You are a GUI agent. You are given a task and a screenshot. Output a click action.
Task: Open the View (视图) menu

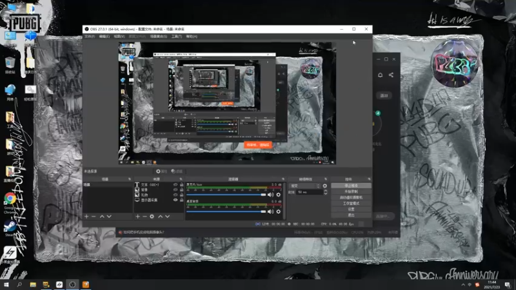click(x=119, y=37)
